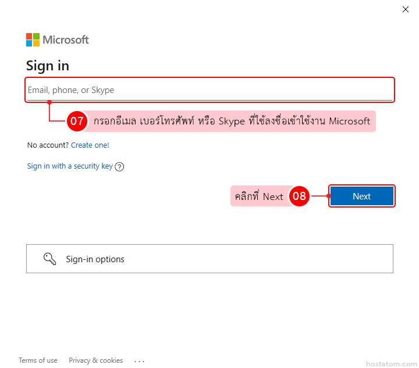This screenshot has height=368, width=419.
Task: Open the Create one! link
Action: click(90, 145)
